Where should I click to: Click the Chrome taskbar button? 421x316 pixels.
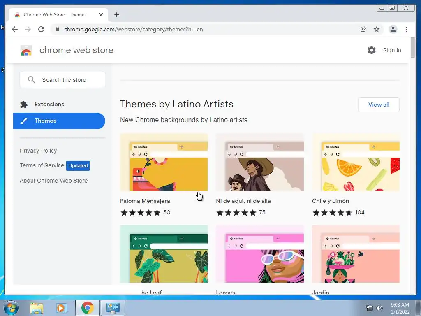point(87,308)
